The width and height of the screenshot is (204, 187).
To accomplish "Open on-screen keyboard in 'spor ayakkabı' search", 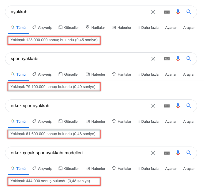I will click(x=167, y=59).
